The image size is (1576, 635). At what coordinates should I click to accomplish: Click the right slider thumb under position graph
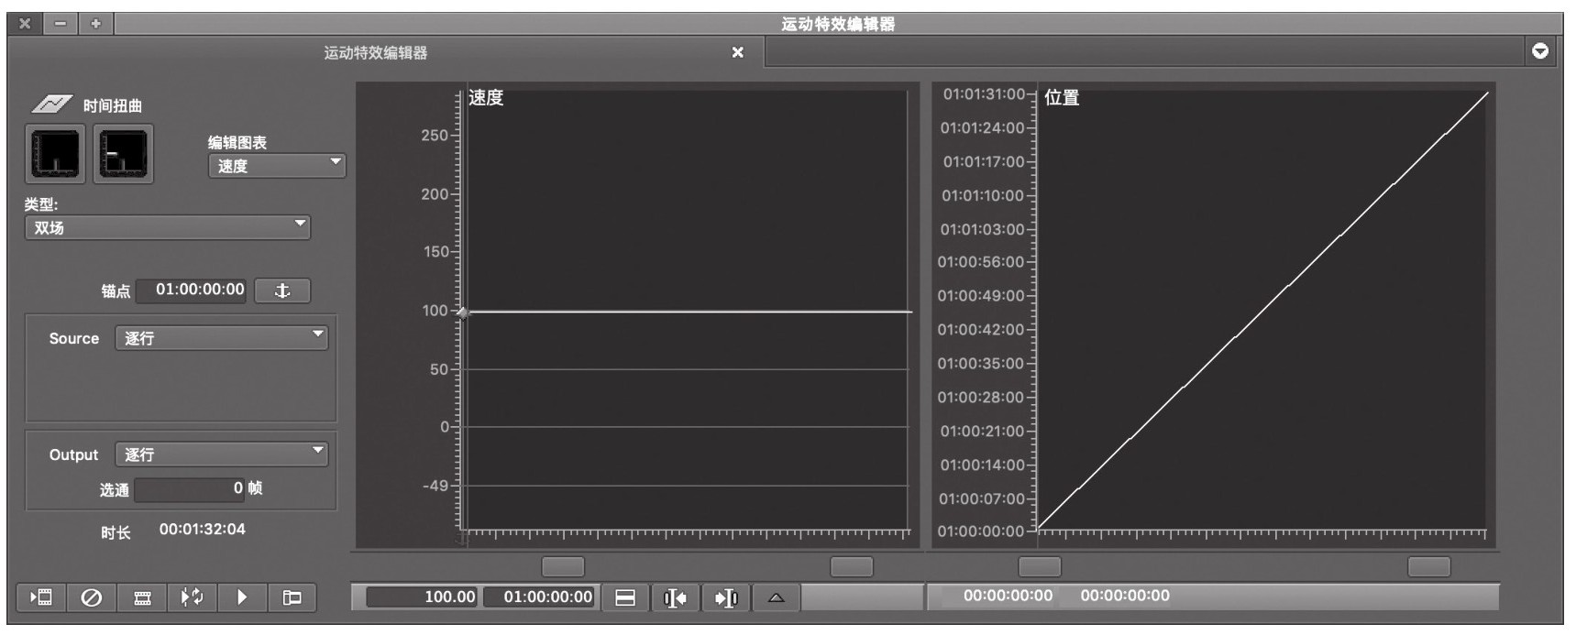click(1429, 567)
